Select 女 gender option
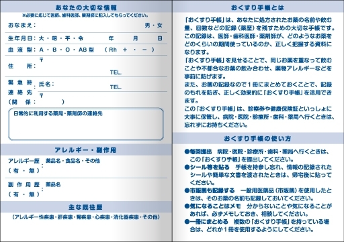344x242 pixels. click(160, 25)
